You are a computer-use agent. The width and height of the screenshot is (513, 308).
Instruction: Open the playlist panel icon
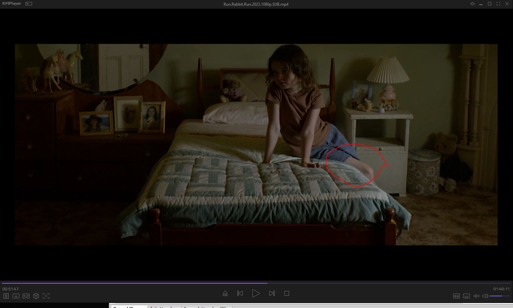pos(6,296)
